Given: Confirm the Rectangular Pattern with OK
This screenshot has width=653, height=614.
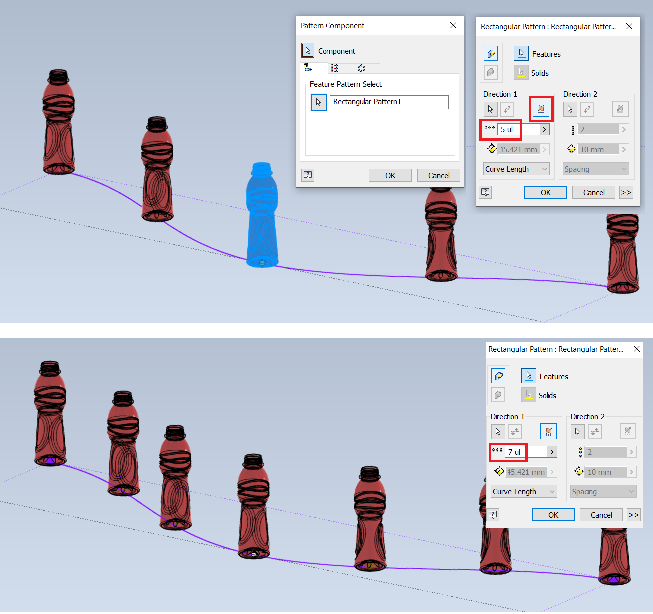Looking at the screenshot, I should tap(545, 192).
